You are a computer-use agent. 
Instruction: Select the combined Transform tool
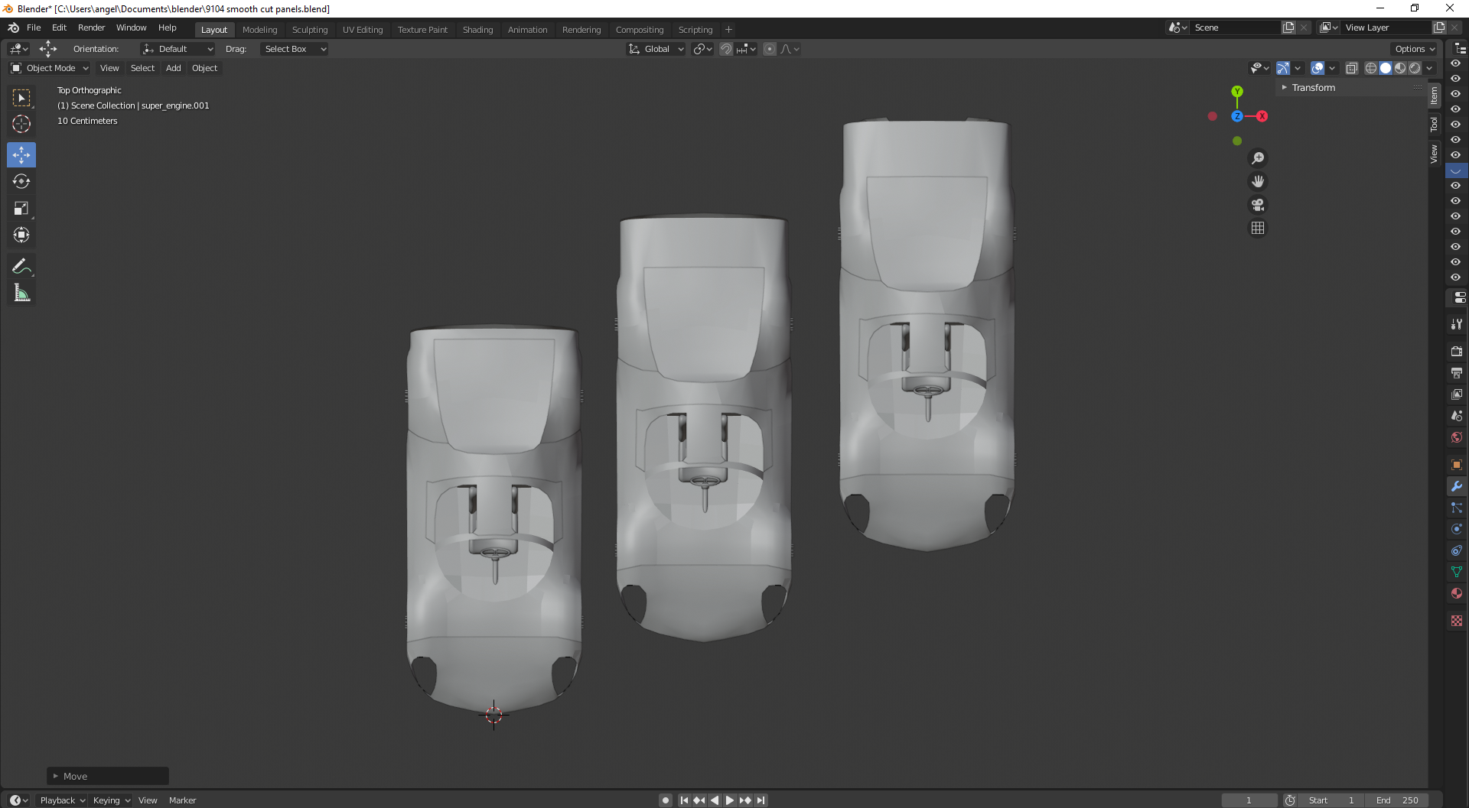[x=21, y=235]
